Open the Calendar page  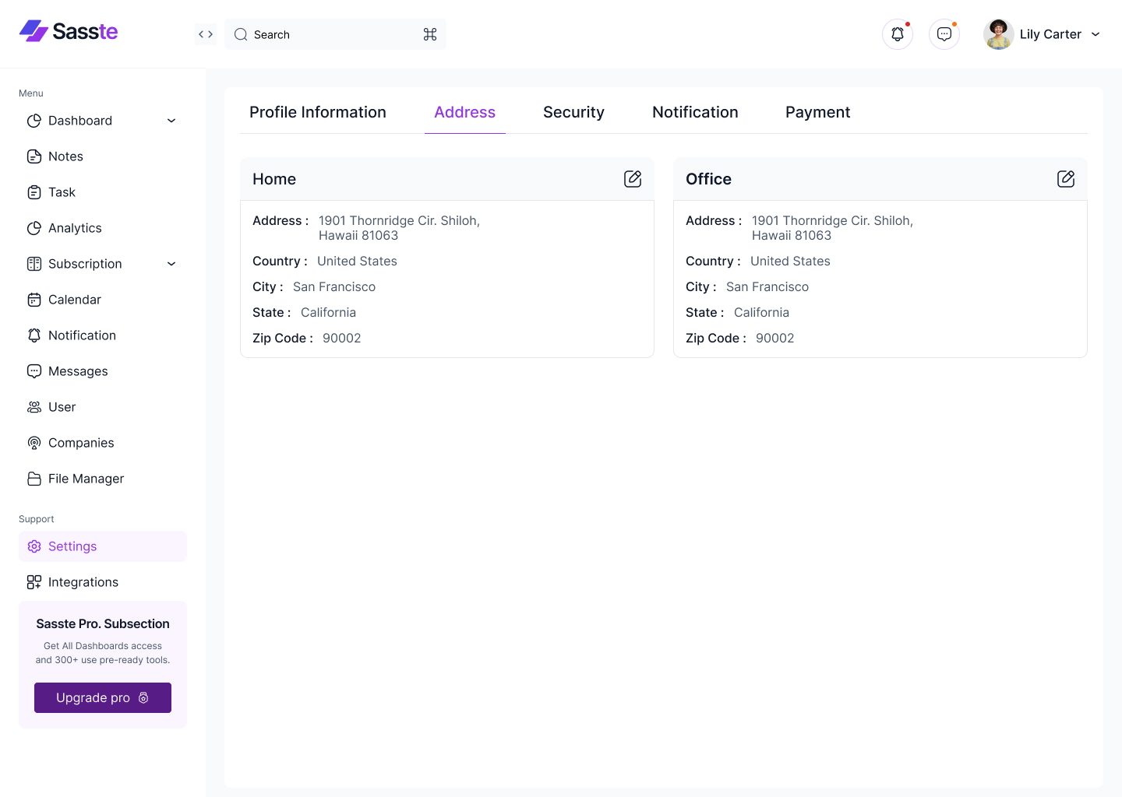point(74,299)
